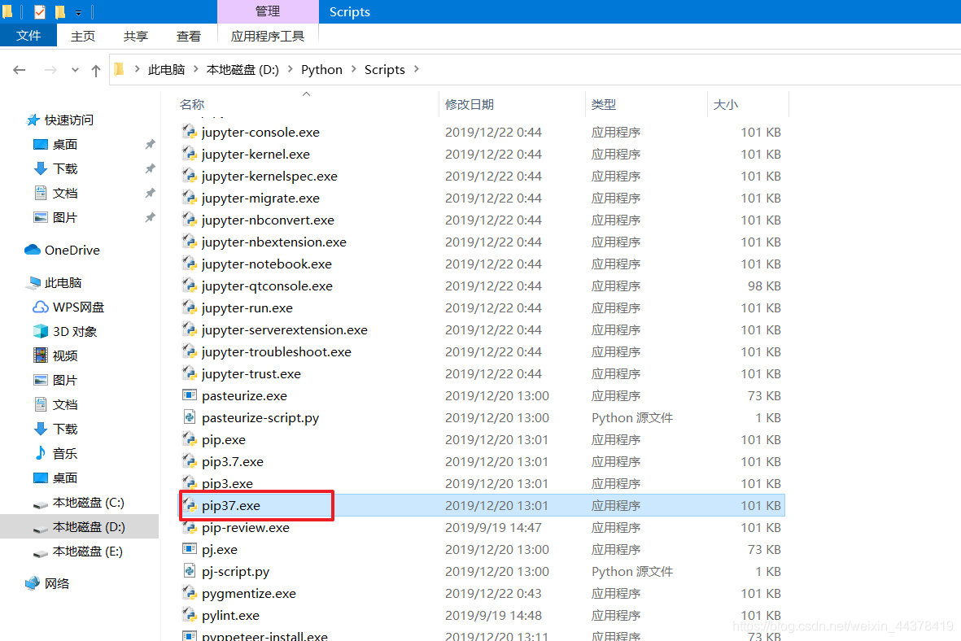Go up one folder level arrow
The height and width of the screenshot is (641, 961).
[95, 70]
